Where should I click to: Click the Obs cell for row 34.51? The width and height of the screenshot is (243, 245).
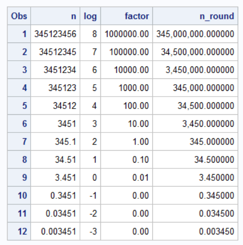(x=19, y=159)
